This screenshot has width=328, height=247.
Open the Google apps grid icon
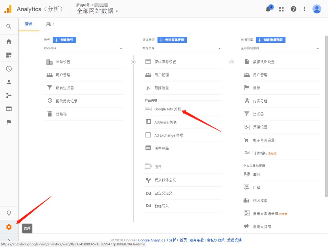pyautogui.click(x=281, y=9)
